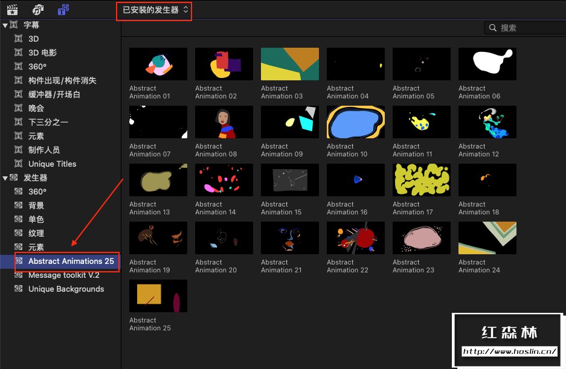Screen dimensions: 566x369
Task: Select 元素 category under 字幕
Action: coord(60,136)
